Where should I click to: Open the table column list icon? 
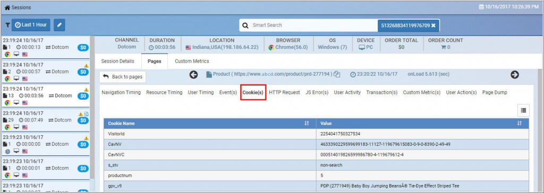pyautogui.click(x=523, y=110)
